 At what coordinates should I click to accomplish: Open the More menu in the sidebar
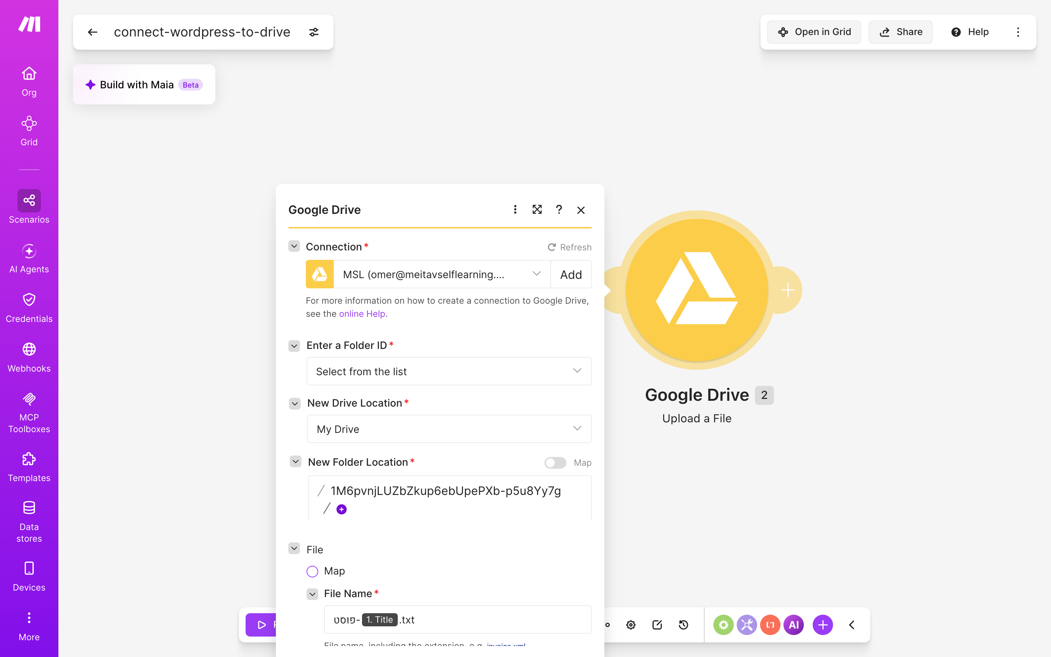[x=29, y=627]
